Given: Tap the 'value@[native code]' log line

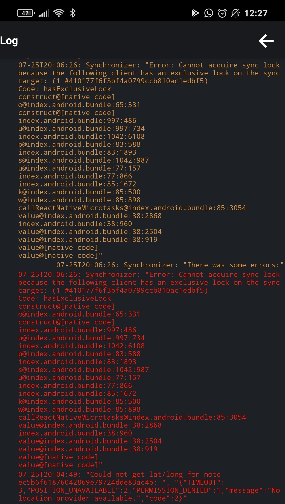Looking at the screenshot, I should [58, 248].
